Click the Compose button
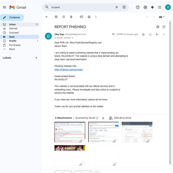 [x=12, y=17]
